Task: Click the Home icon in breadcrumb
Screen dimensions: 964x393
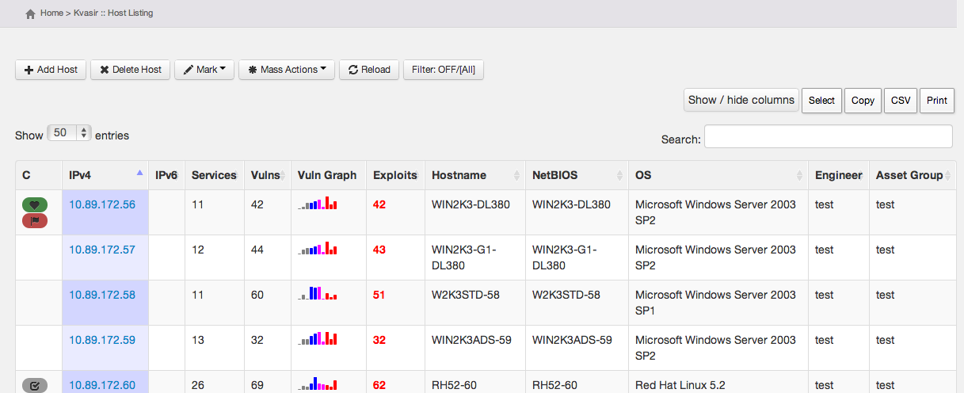Action: [30, 13]
